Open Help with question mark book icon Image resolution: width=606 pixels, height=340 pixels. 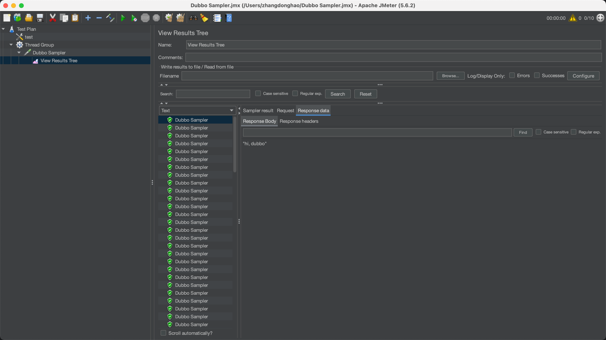click(x=228, y=18)
